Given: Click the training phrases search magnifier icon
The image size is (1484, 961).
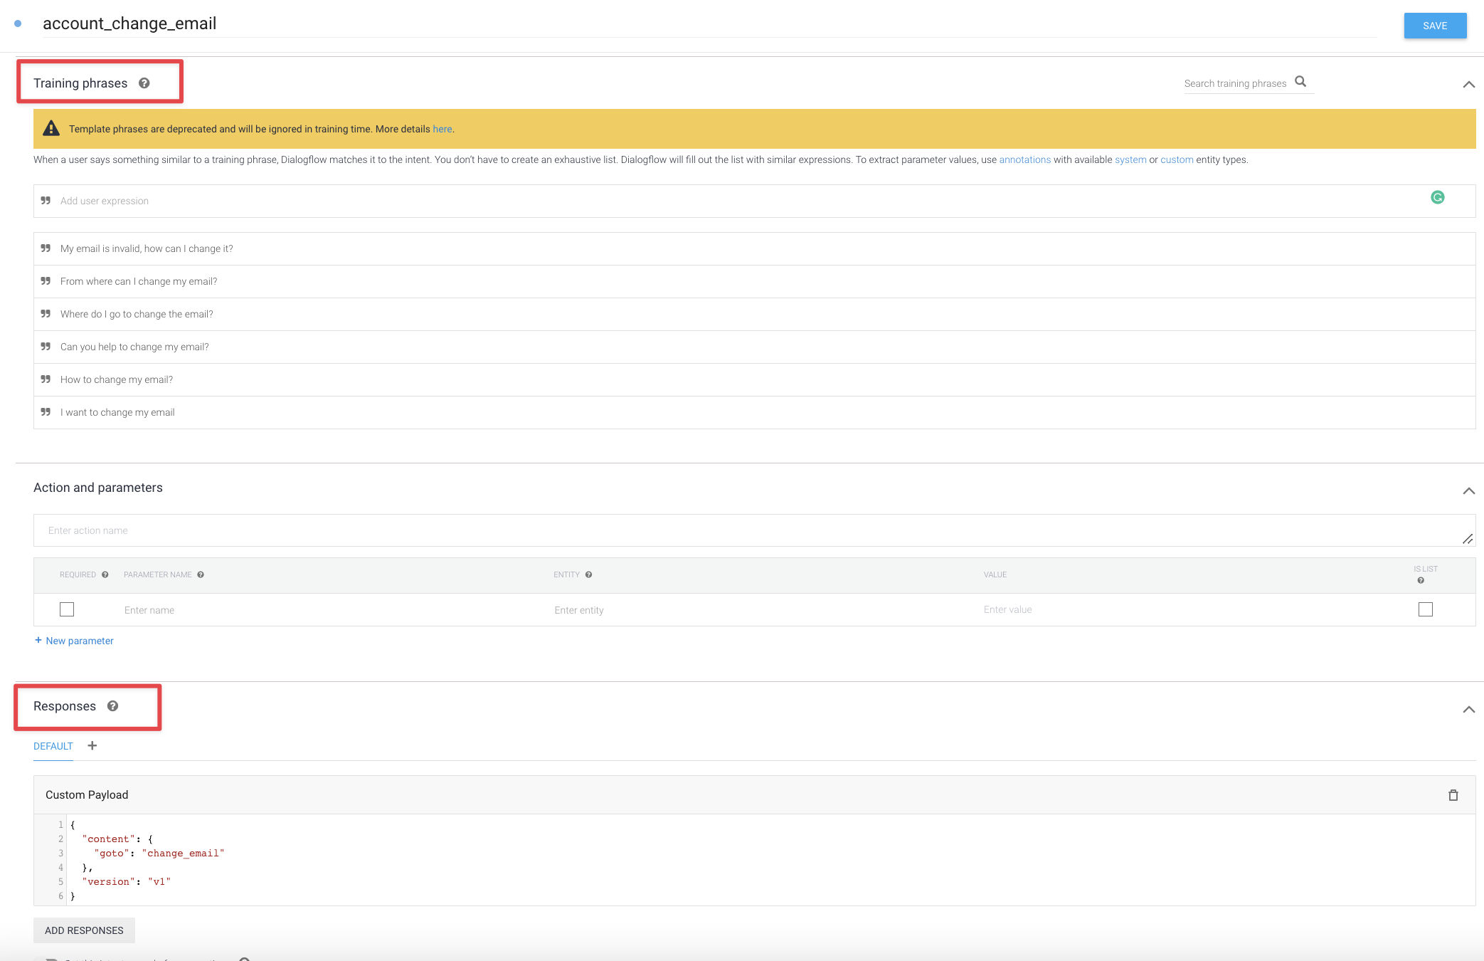Looking at the screenshot, I should click(1300, 82).
